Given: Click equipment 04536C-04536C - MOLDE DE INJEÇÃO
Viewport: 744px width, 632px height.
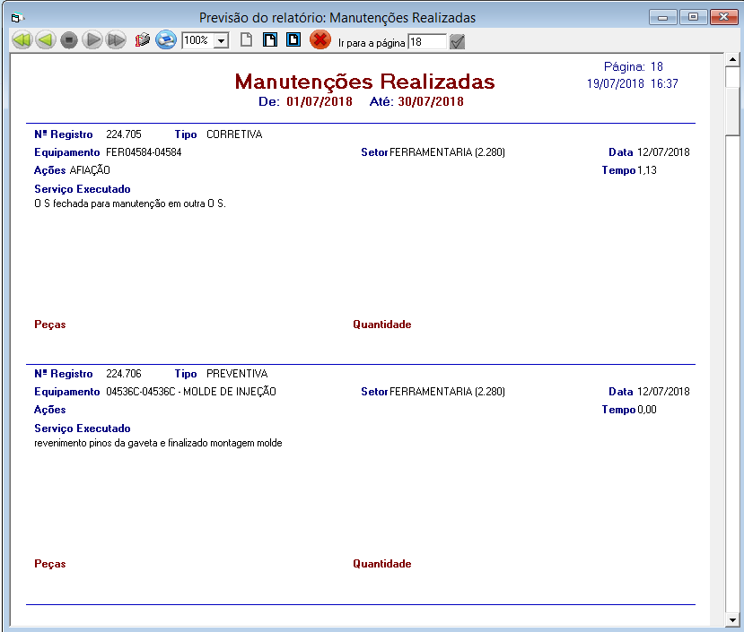Looking at the screenshot, I should pos(191,391).
